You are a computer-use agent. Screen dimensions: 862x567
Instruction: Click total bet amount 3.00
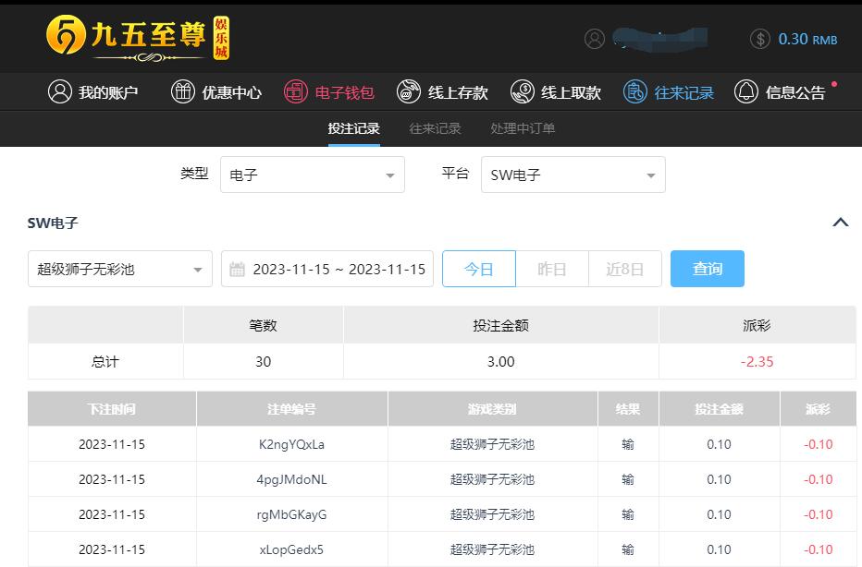[x=500, y=362]
